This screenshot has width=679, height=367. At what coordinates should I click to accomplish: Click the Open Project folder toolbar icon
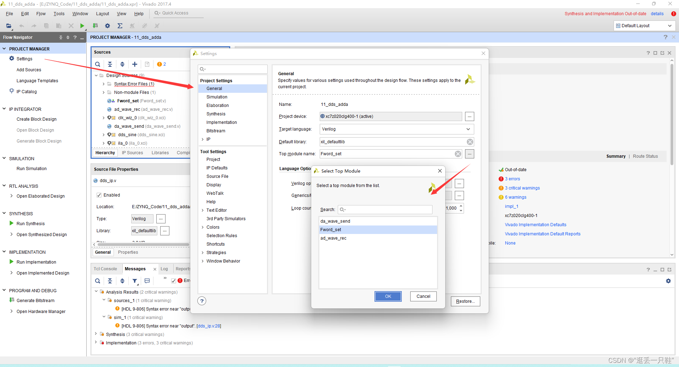[9, 26]
